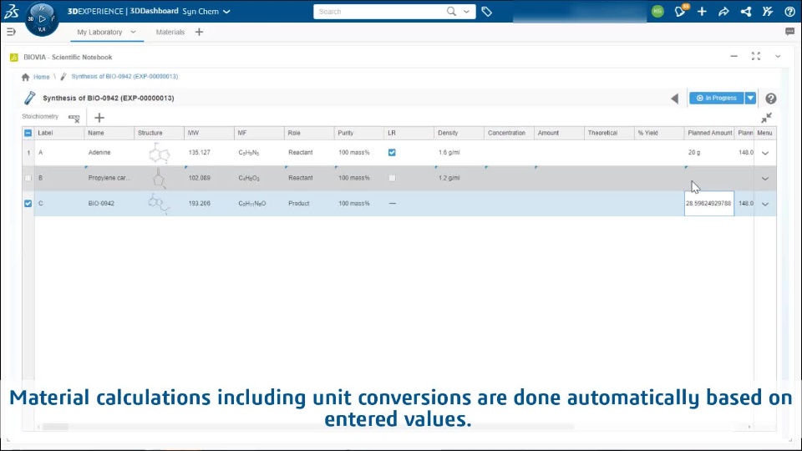Screen dimensions: 802x451
Task: Sort by the Name column header
Action: tap(109, 133)
